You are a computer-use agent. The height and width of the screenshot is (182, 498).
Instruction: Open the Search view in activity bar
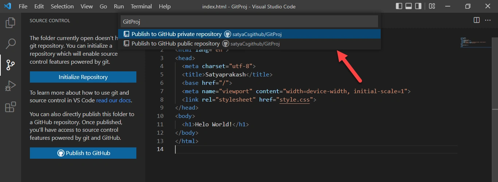pyautogui.click(x=11, y=44)
